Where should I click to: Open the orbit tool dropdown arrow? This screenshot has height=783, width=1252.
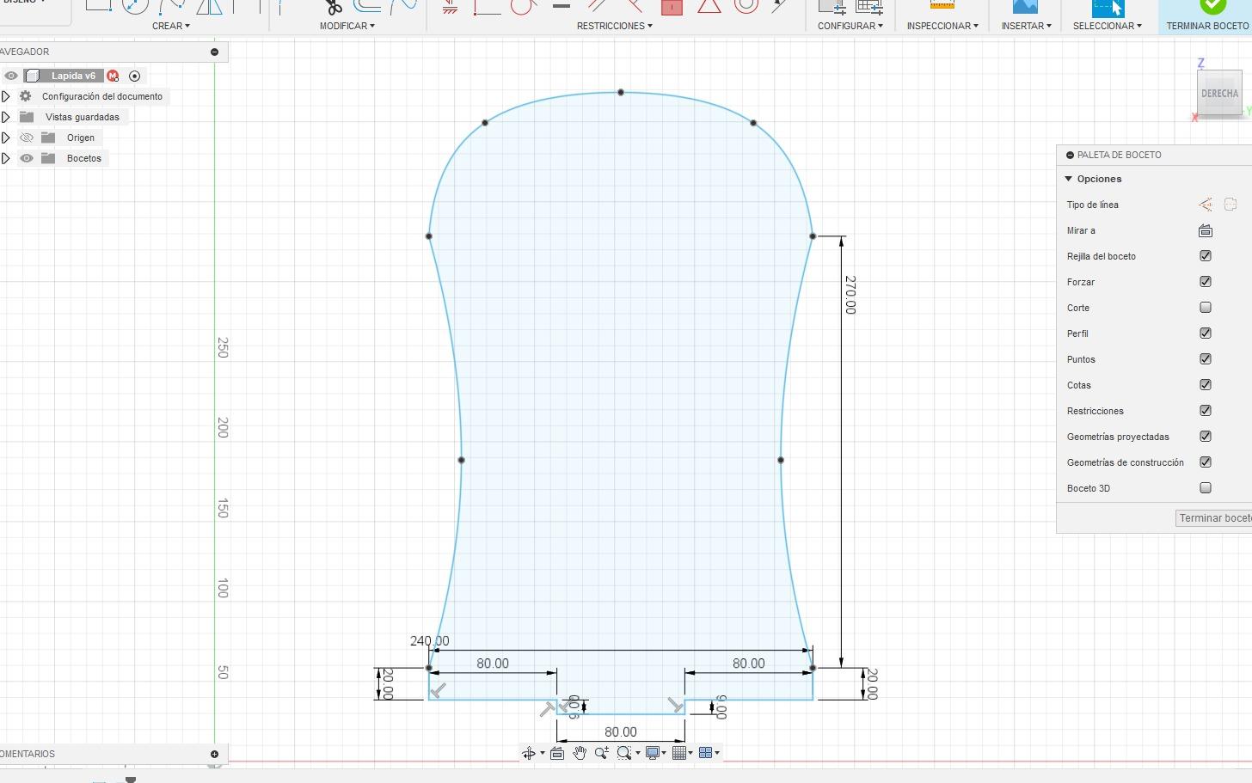click(x=543, y=754)
